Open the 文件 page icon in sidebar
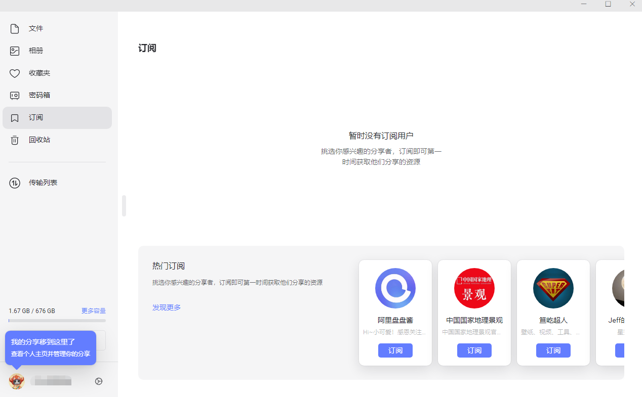Image resolution: width=642 pixels, height=397 pixels. click(14, 28)
